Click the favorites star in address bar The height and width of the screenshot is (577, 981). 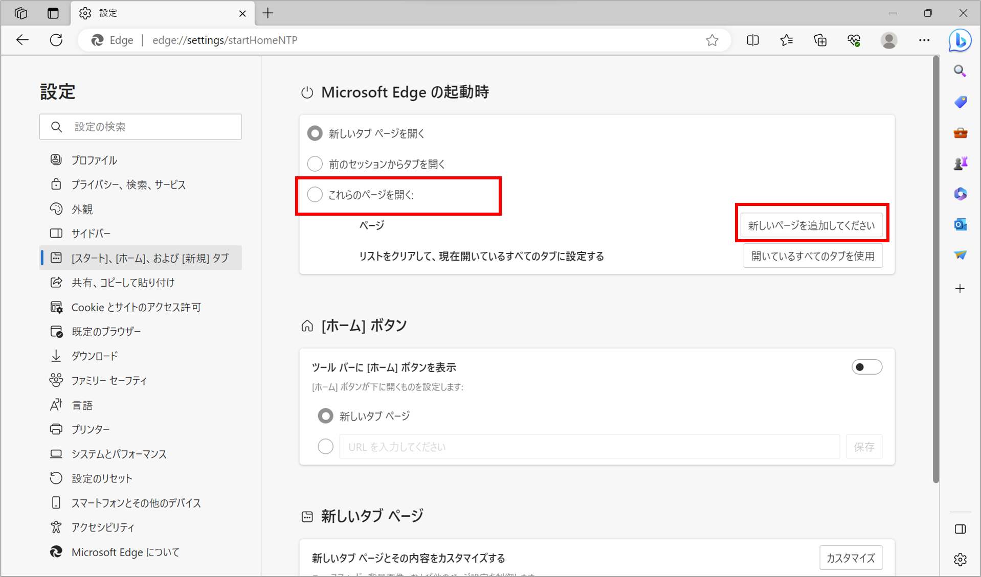[712, 40]
